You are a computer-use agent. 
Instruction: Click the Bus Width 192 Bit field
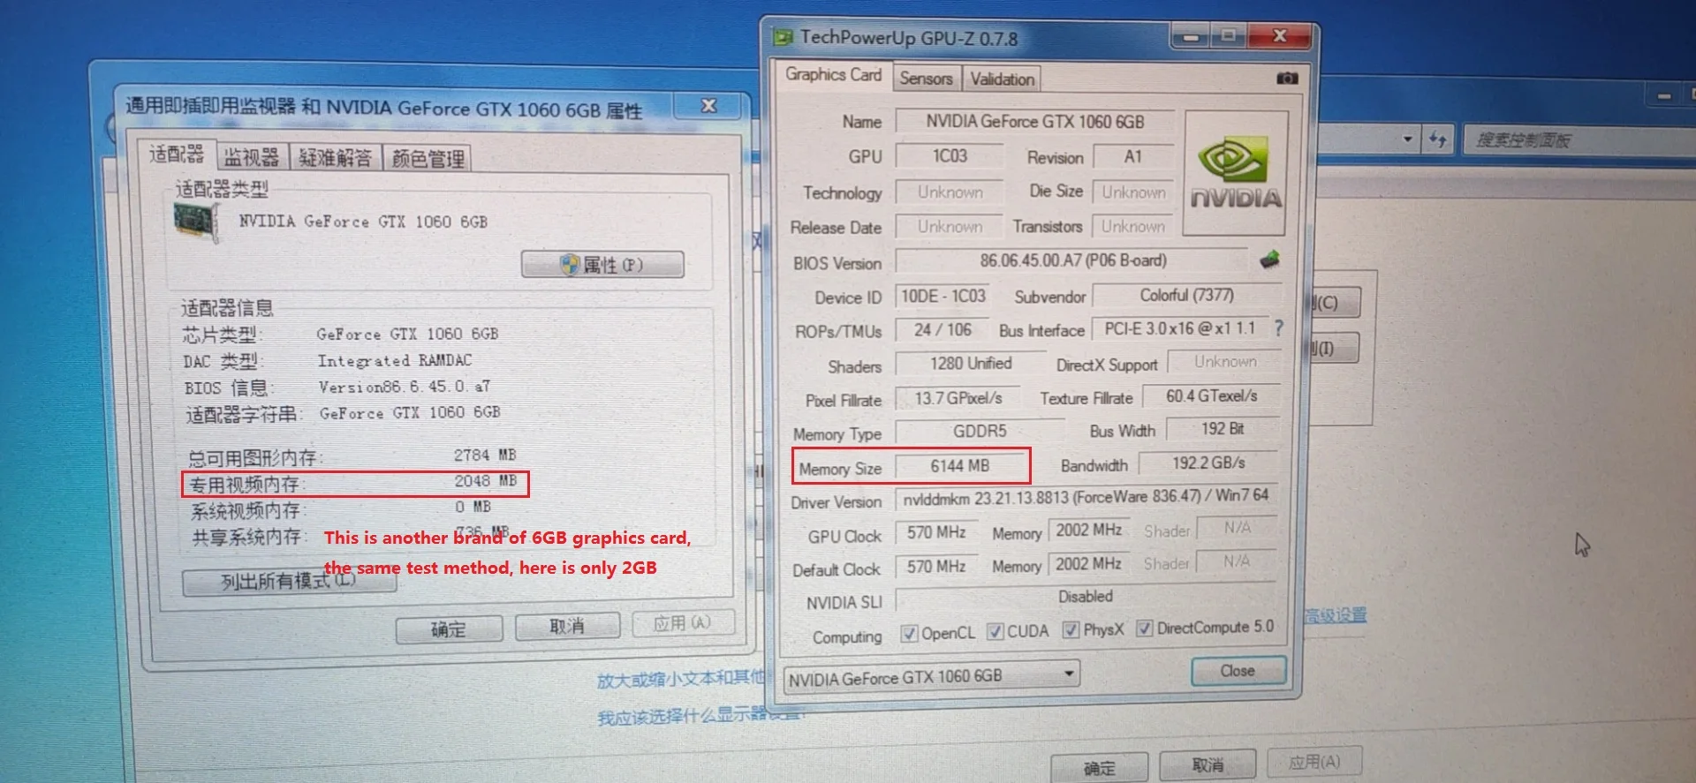[x=1223, y=429]
